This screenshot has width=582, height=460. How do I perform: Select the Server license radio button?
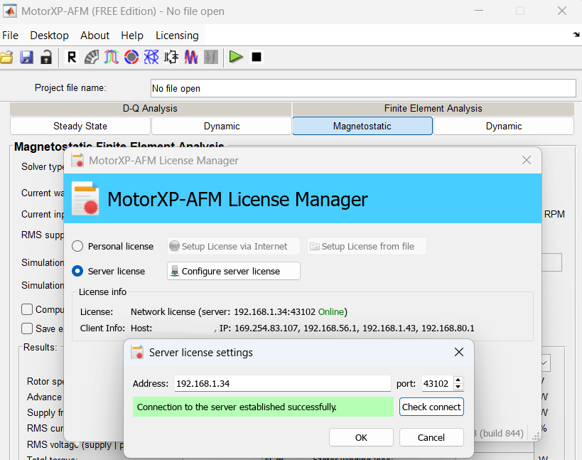coord(78,269)
